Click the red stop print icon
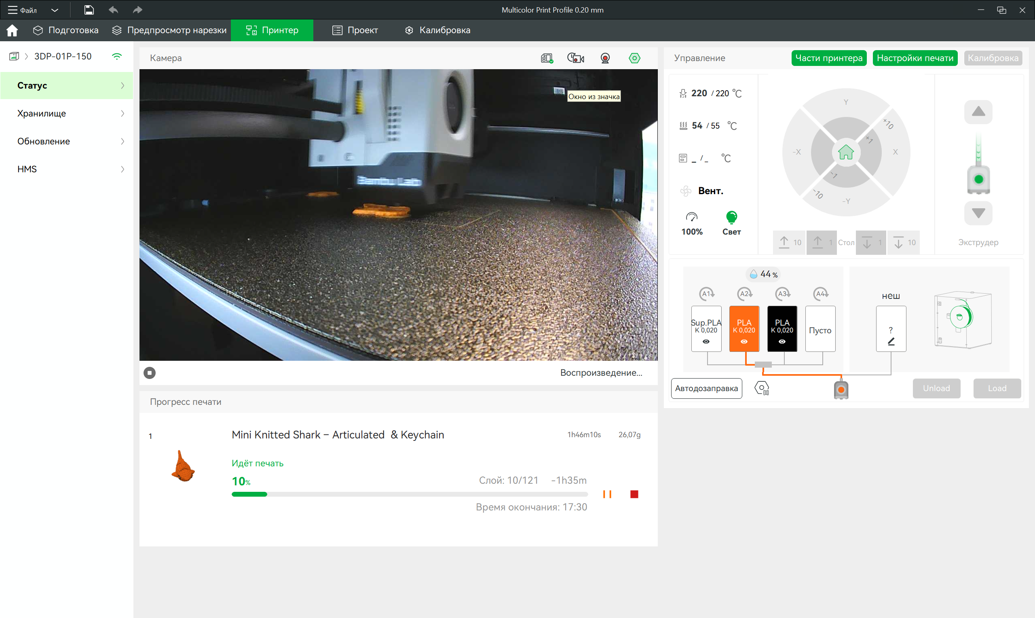This screenshot has height=618, width=1035. coord(634,494)
